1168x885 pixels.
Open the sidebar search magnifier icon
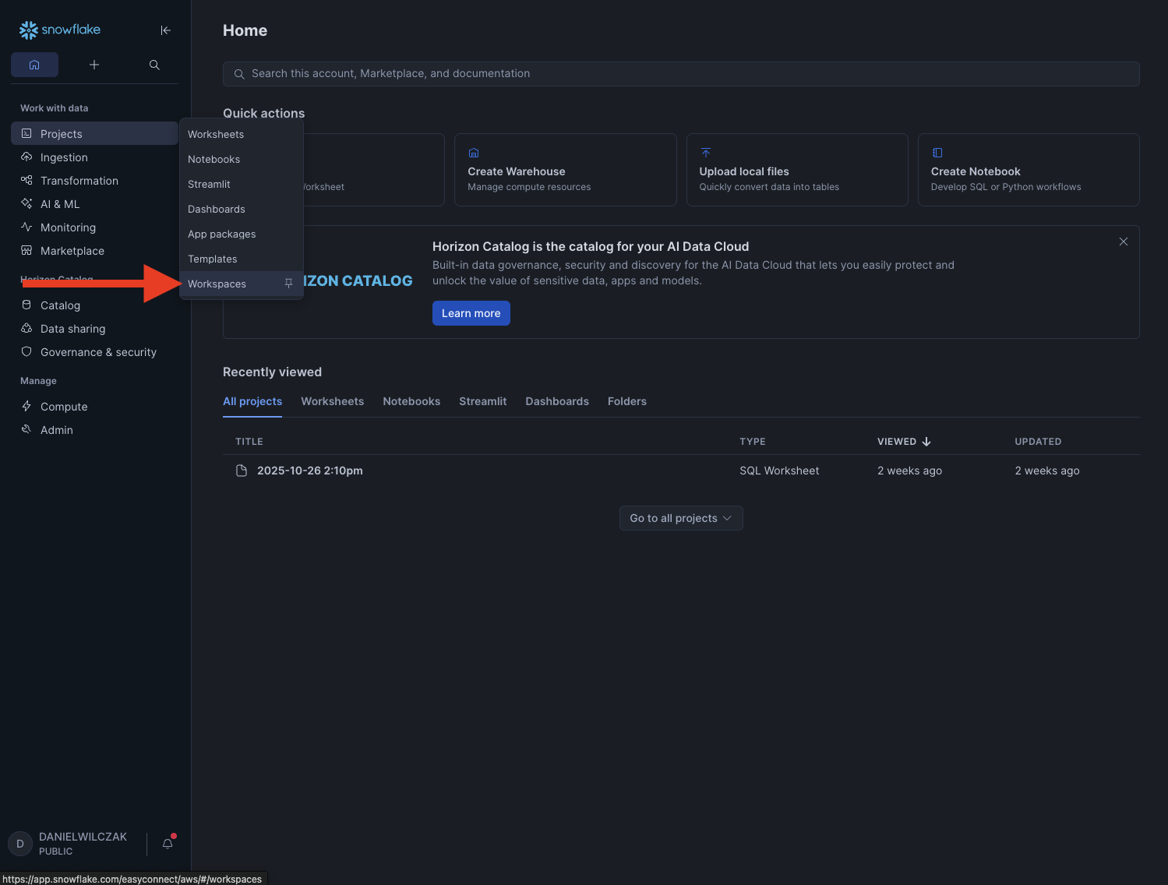pyautogui.click(x=154, y=65)
